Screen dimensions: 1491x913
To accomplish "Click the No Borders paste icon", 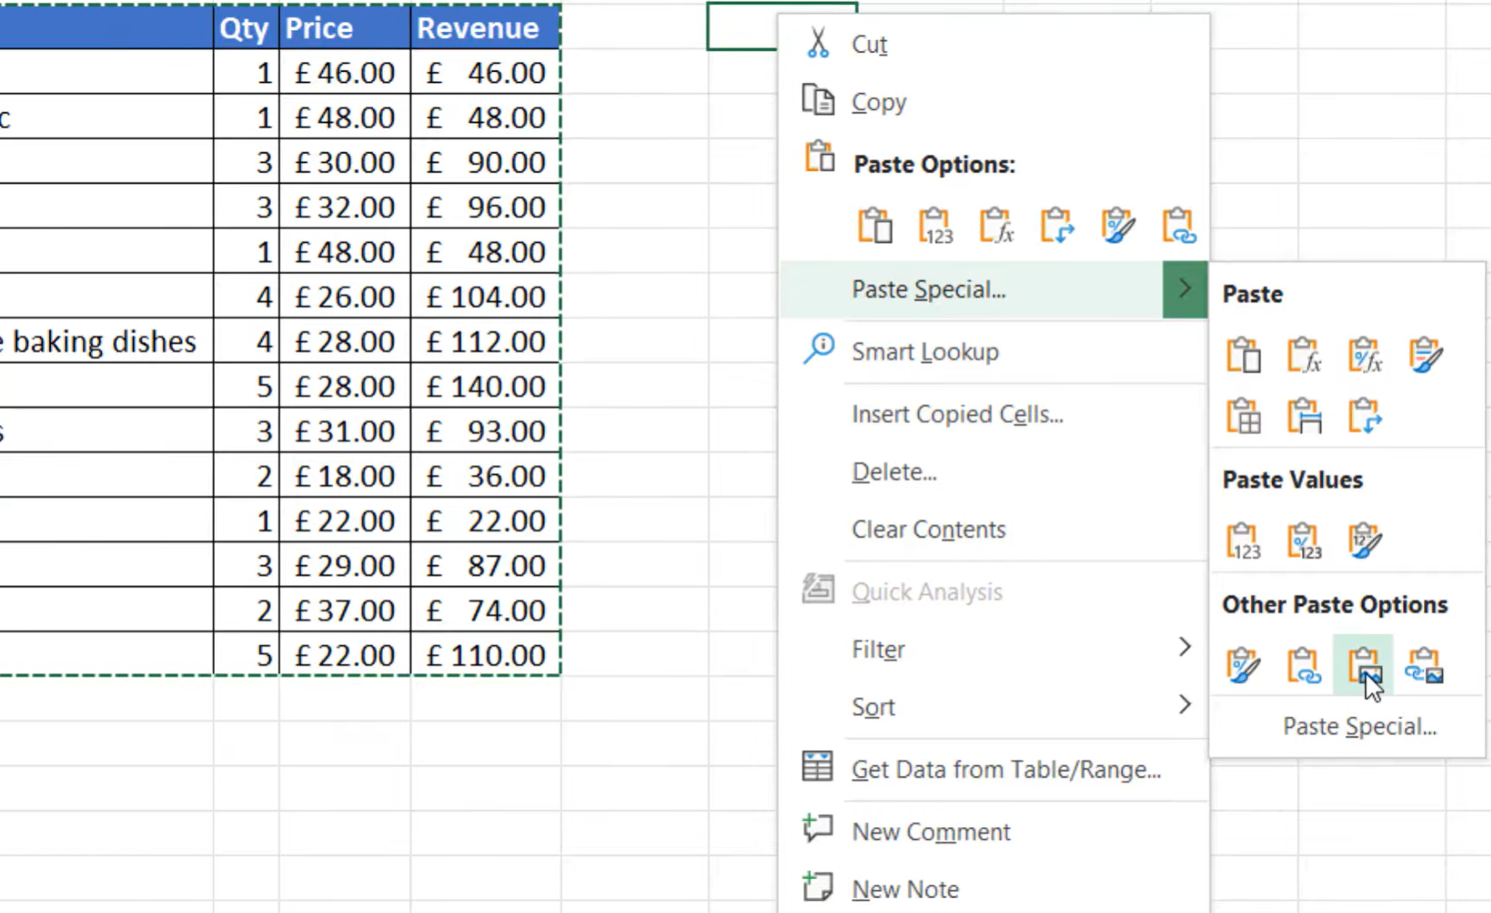I will click(1243, 416).
